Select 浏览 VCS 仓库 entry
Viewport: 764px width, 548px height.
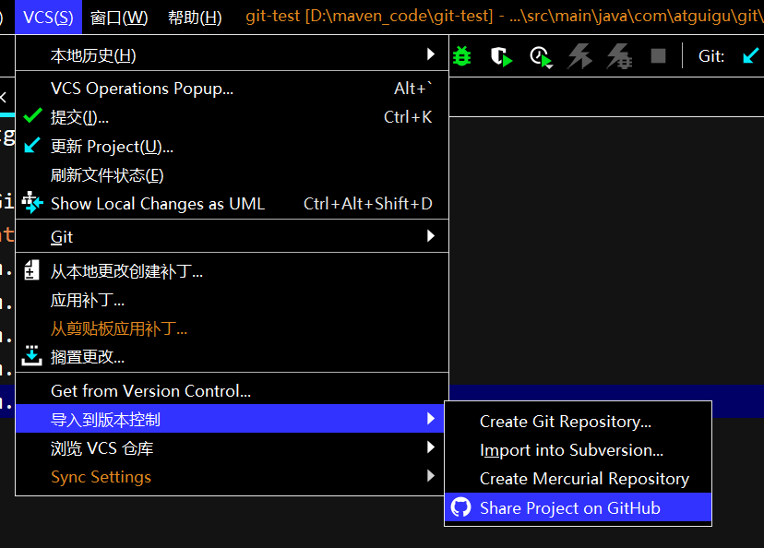[230, 448]
